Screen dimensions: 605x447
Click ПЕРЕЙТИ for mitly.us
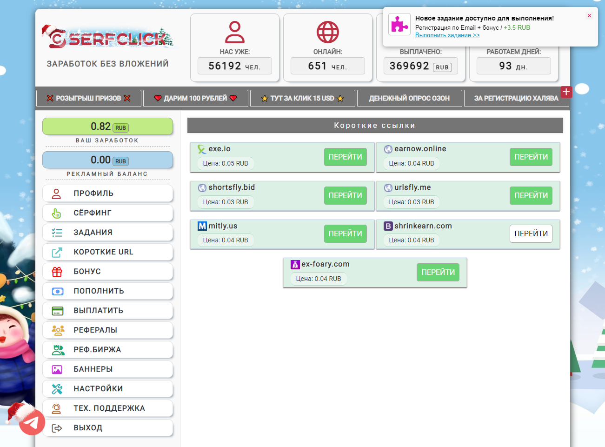click(345, 234)
